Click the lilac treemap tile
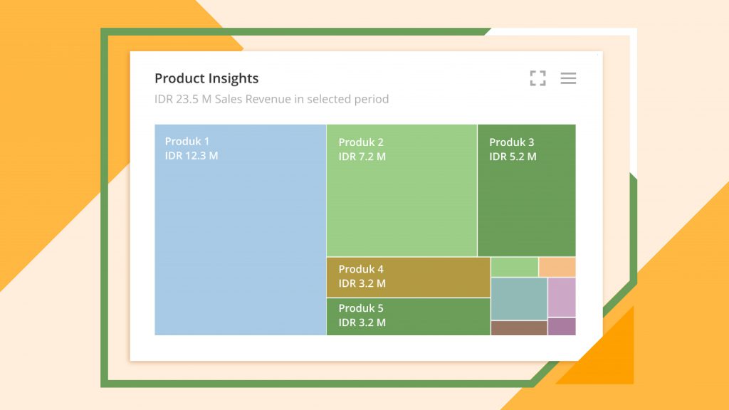 (x=562, y=297)
